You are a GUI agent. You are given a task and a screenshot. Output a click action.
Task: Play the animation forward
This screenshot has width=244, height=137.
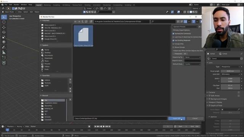tap(104, 126)
